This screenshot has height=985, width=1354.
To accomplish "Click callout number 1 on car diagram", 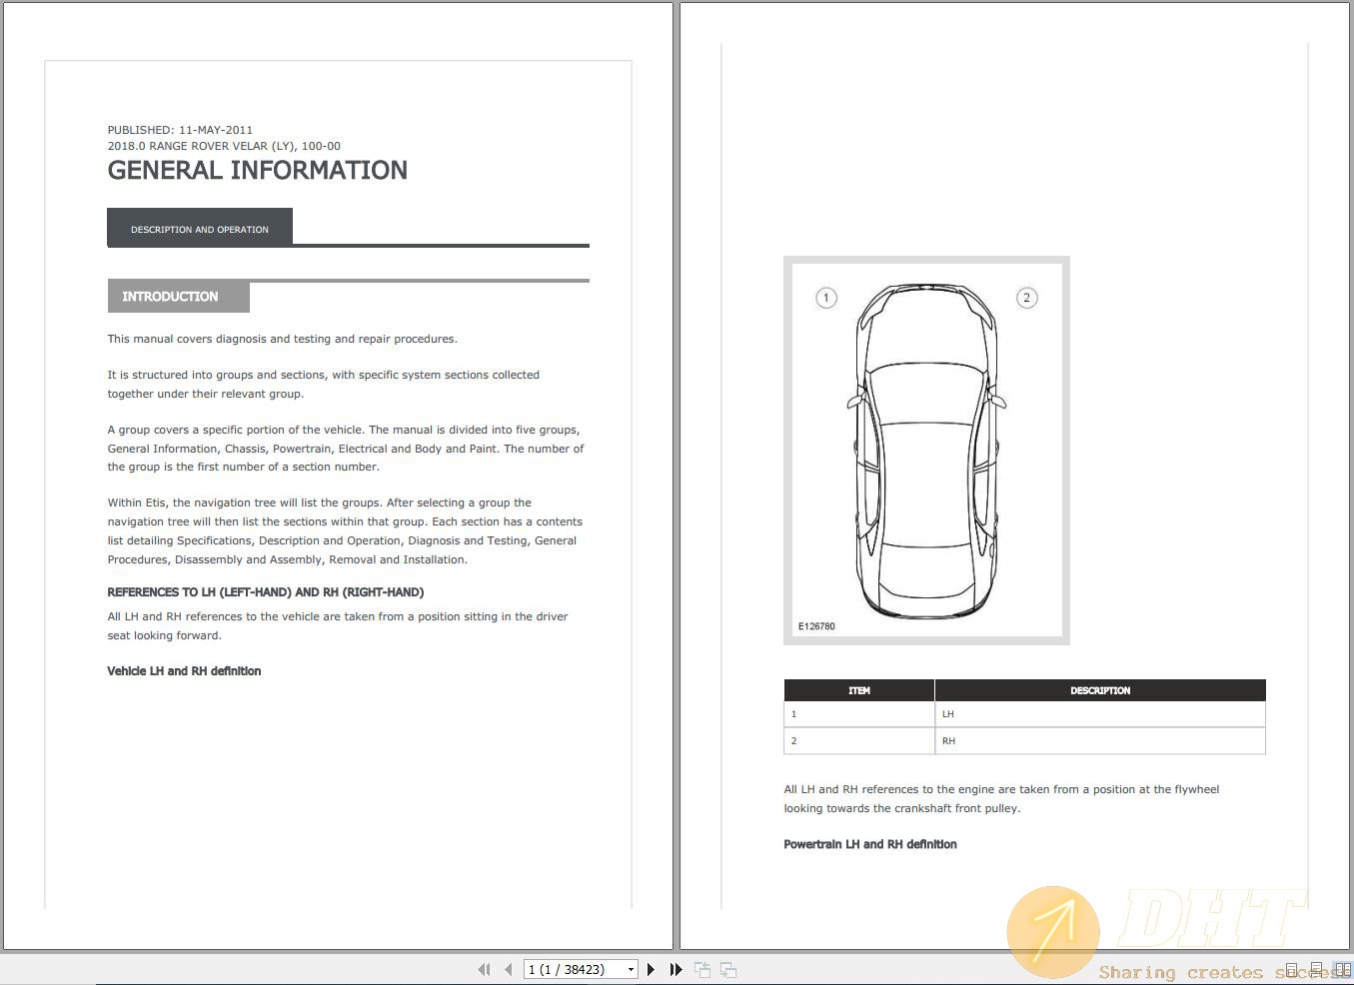I will point(826,298).
